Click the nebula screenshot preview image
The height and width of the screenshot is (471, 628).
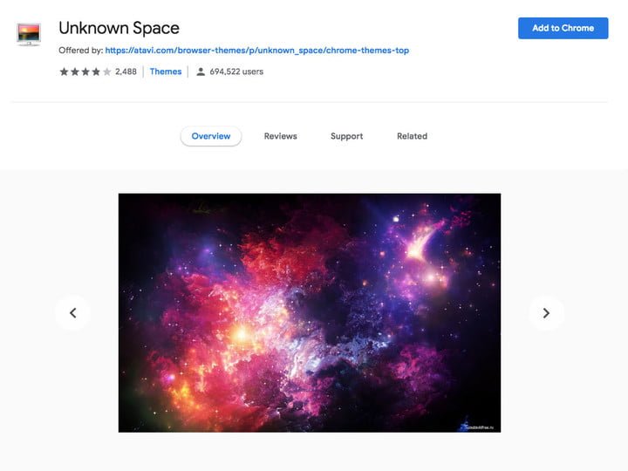tap(310, 313)
